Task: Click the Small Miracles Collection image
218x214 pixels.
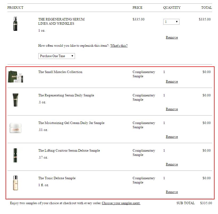Action: click(16, 76)
